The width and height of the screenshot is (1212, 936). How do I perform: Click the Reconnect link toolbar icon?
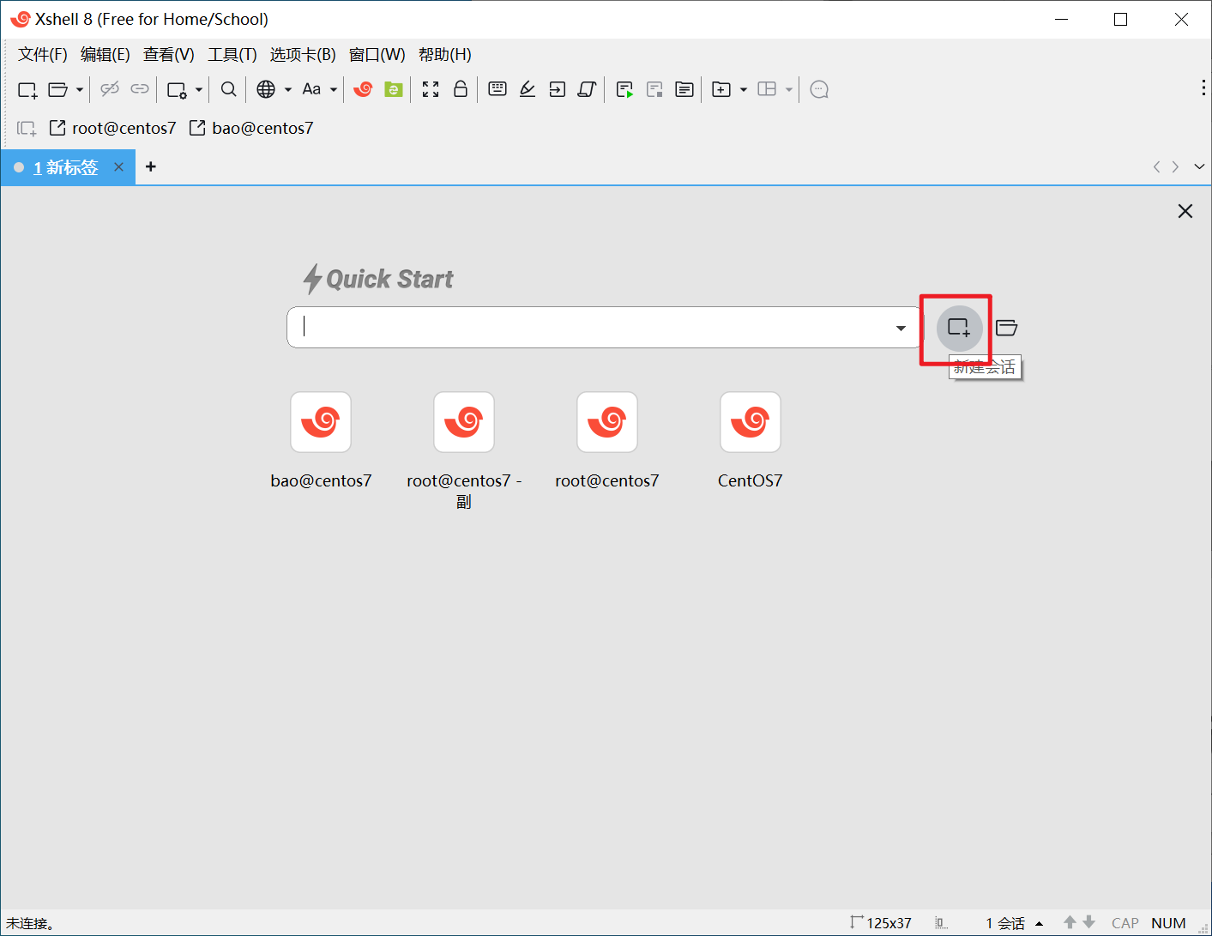coord(140,89)
